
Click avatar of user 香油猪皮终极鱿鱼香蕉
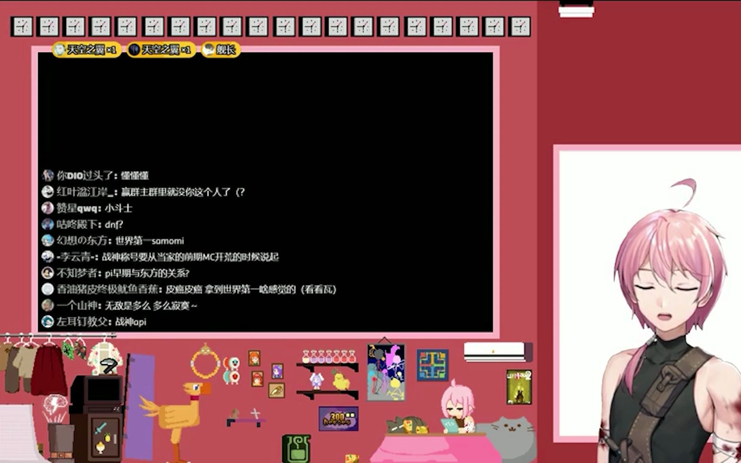48,289
